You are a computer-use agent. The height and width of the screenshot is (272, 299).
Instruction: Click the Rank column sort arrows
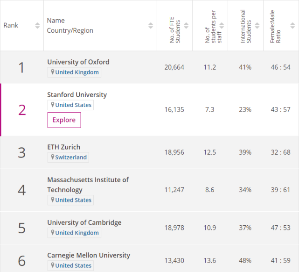[x=37, y=26]
